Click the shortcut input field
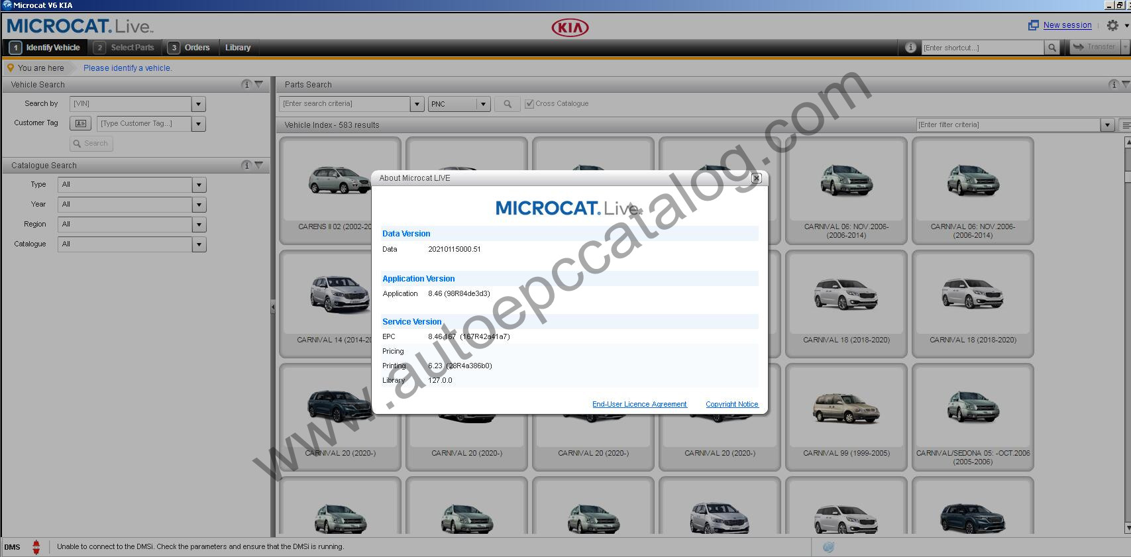This screenshot has height=557, width=1131. pyautogui.click(x=983, y=48)
